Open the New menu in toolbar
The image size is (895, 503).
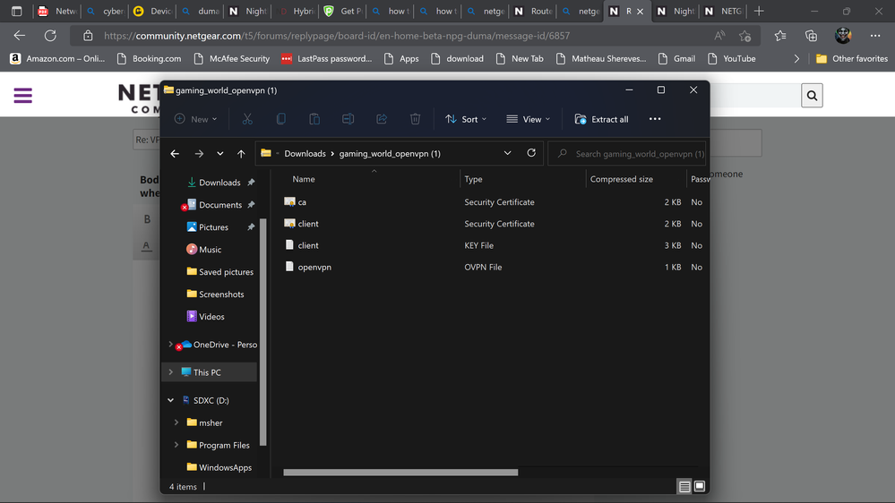coord(195,119)
